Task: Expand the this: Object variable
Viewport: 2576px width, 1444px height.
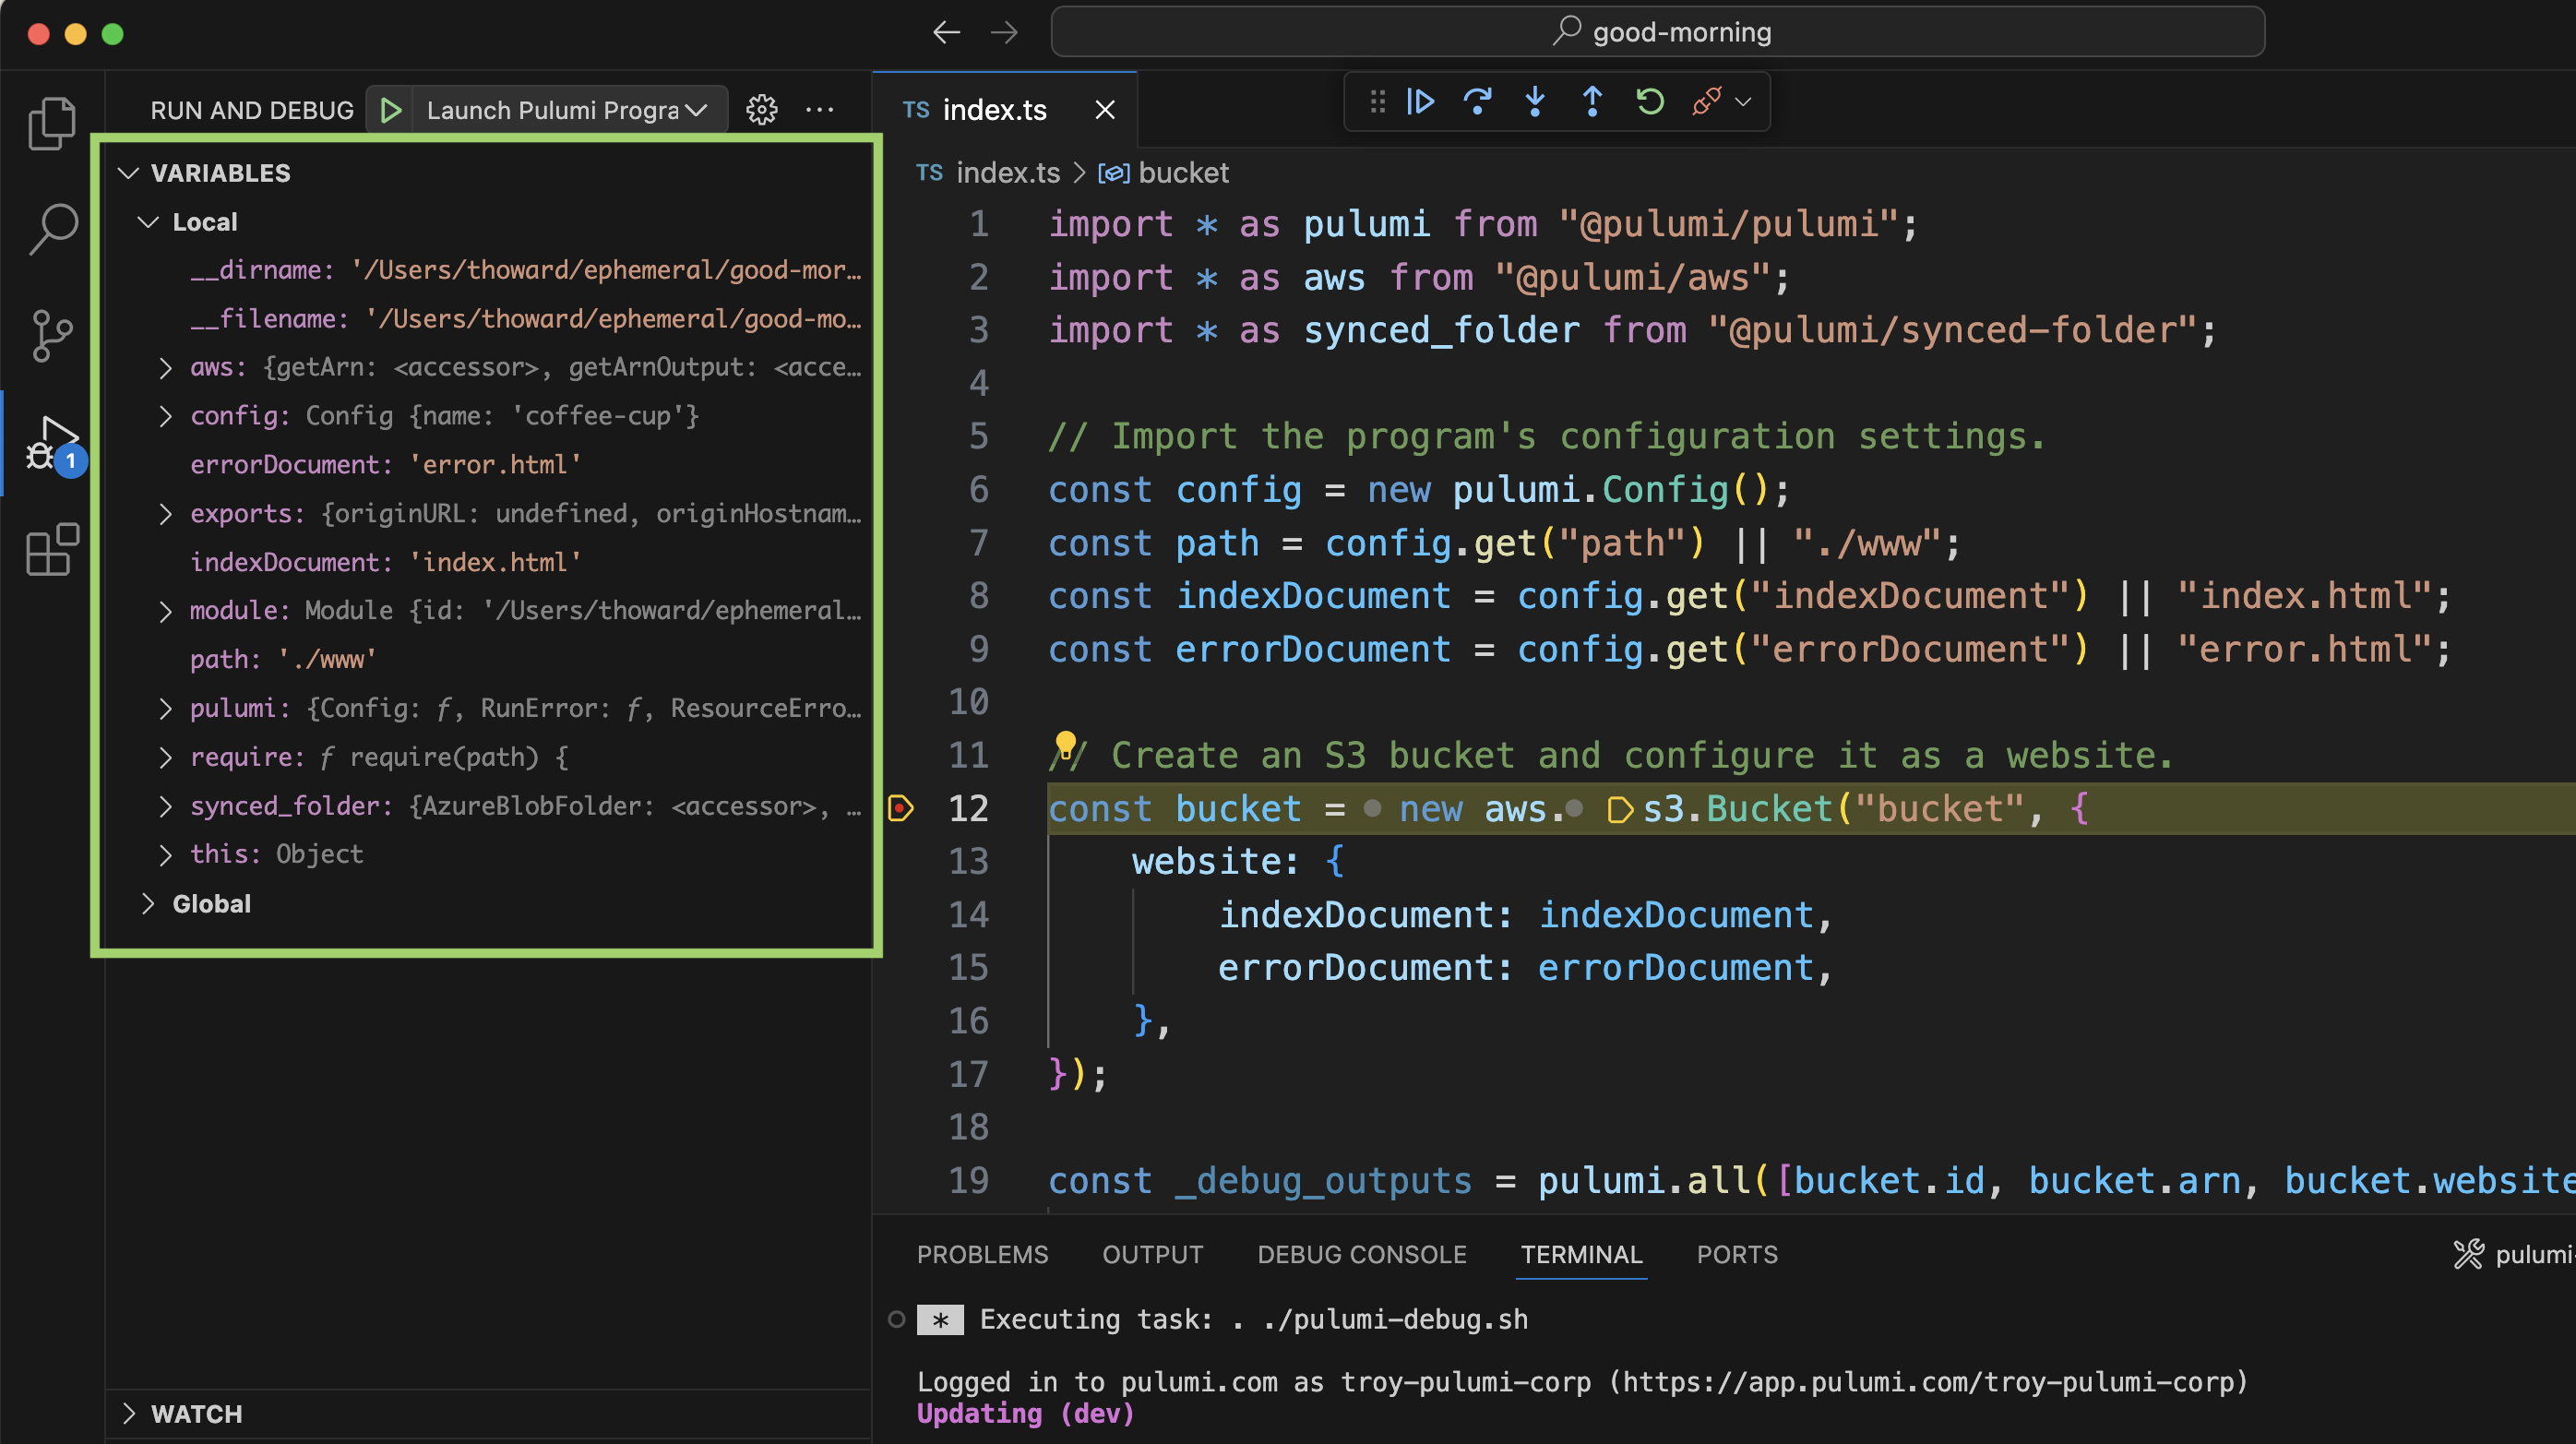Action: 166,855
